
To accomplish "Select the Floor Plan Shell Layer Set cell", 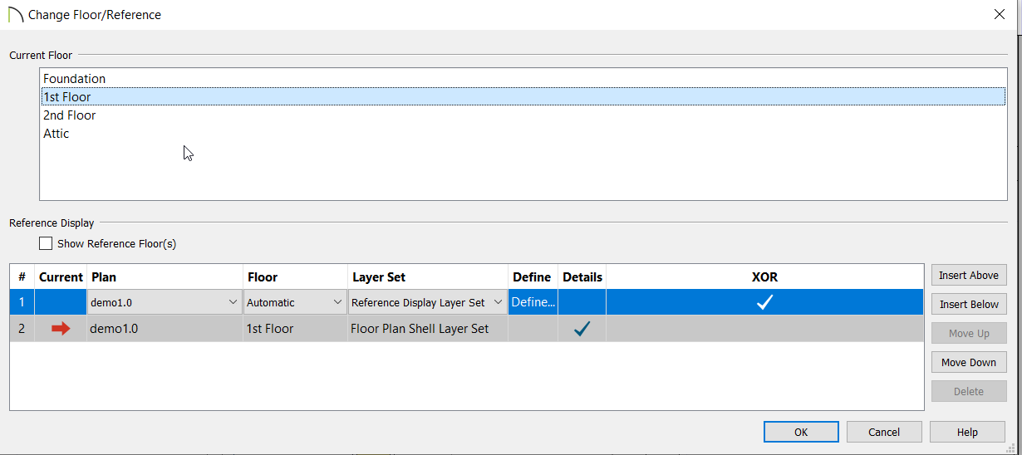I will coord(427,329).
